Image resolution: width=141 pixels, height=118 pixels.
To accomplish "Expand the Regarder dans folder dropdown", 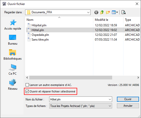I will pos(88,12).
